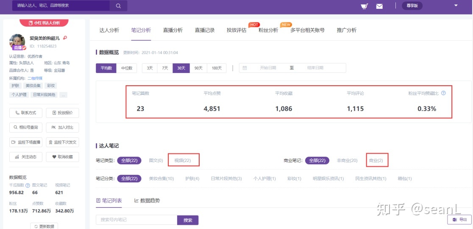The width and height of the screenshot is (473, 229).
Task: Click the help icon next to 千瓜指数
Action: pyautogui.click(x=28, y=185)
